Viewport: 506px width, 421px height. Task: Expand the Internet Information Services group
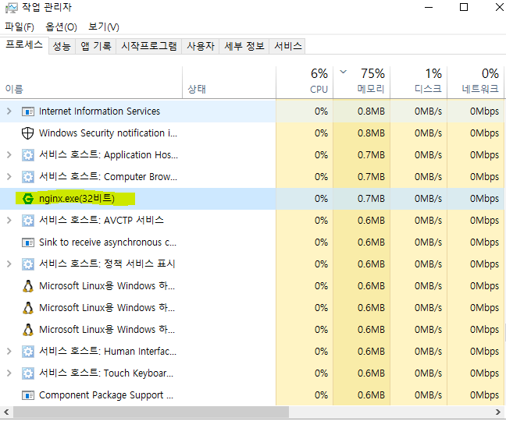(x=9, y=111)
